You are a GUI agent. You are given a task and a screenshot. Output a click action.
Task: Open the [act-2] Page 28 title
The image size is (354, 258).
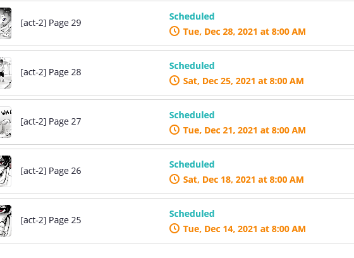[x=51, y=73]
